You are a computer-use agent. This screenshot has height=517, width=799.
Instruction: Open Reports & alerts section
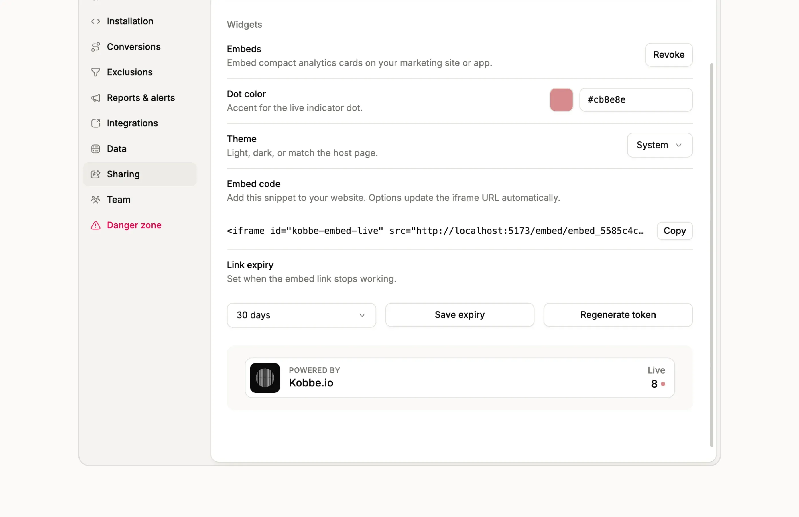[x=139, y=98]
